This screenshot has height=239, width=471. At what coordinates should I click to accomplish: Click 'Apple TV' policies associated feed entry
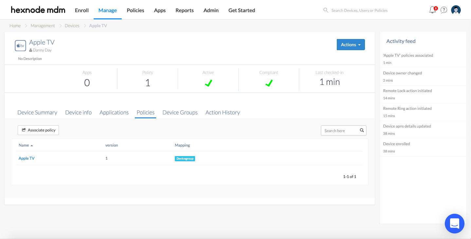tap(423, 59)
